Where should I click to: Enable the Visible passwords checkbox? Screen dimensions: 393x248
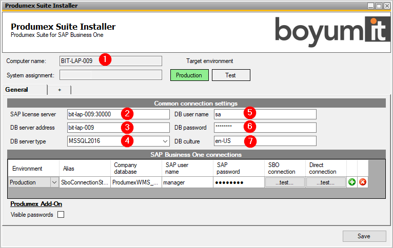coord(61,215)
